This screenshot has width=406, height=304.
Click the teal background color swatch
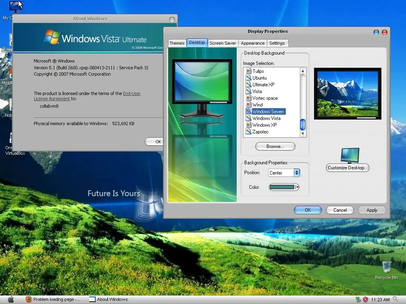click(x=282, y=187)
